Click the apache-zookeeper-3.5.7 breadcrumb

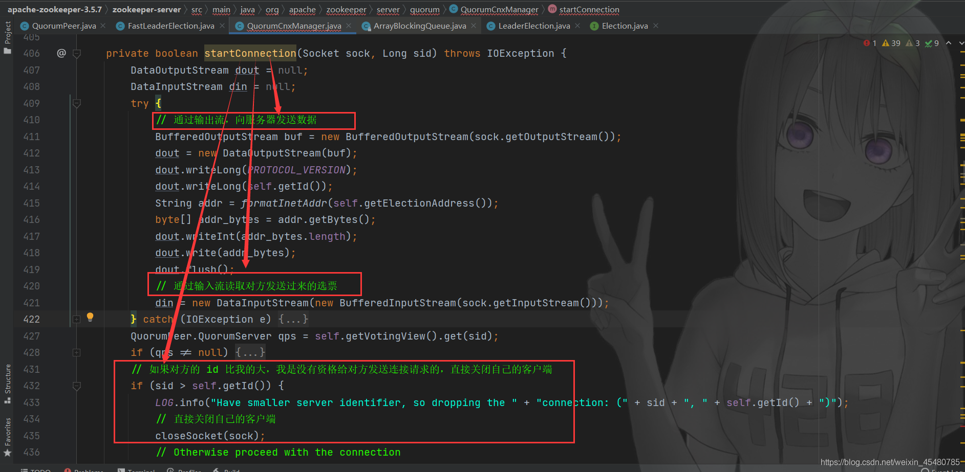pyautogui.click(x=55, y=9)
